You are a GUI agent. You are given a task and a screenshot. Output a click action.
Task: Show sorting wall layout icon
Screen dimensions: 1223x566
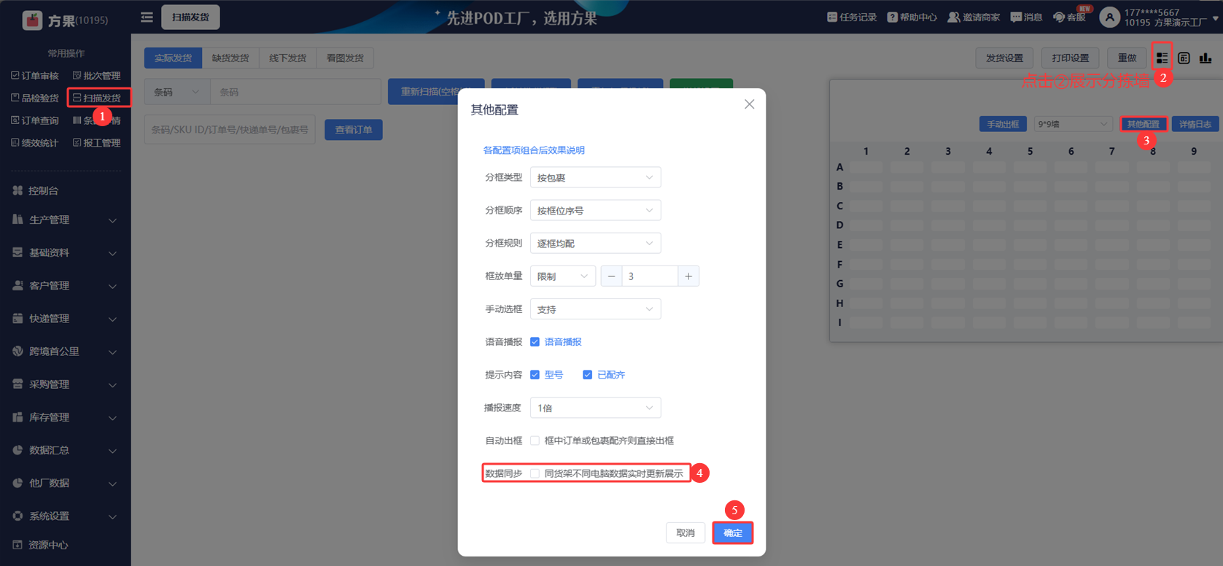(1162, 58)
